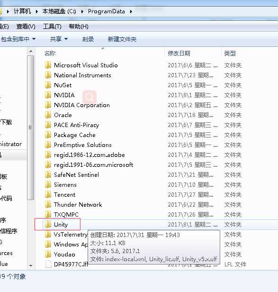Select the DP45977C.lfl file icon
278x292 pixels.
[x=48, y=264]
